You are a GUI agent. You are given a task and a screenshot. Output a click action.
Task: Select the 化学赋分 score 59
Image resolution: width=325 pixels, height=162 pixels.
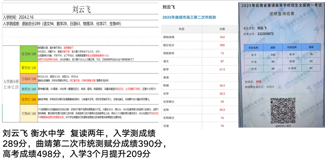222,102
